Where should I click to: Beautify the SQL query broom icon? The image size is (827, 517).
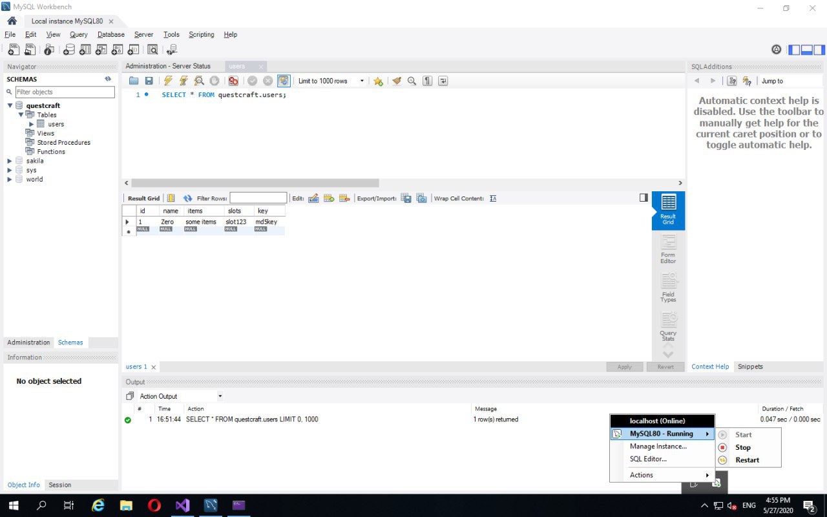click(x=397, y=81)
